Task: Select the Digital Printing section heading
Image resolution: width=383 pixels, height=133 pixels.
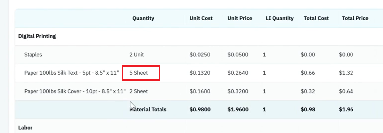Action: (x=37, y=36)
